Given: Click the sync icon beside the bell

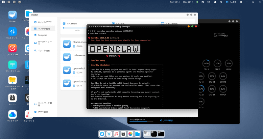Looking at the screenshot, I should [208, 2].
